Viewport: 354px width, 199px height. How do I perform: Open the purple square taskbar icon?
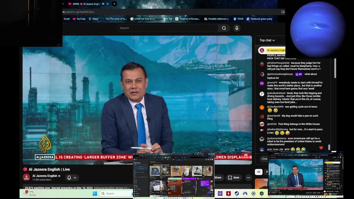pyautogui.click(x=220, y=193)
